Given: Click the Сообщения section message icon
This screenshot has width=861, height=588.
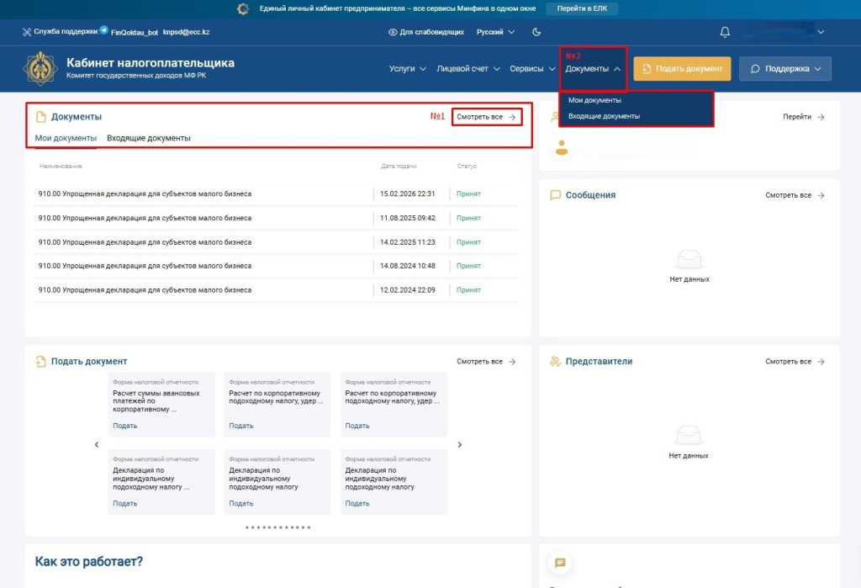Looking at the screenshot, I should pos(556,195).
